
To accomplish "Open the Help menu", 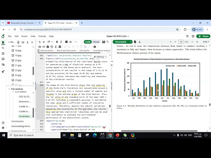I will click(x=51, y=36).
